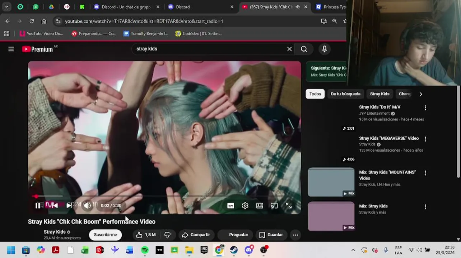
Task: Launch Spotify from taskbar
Action: pyautogui.click(x=145, y=250)
